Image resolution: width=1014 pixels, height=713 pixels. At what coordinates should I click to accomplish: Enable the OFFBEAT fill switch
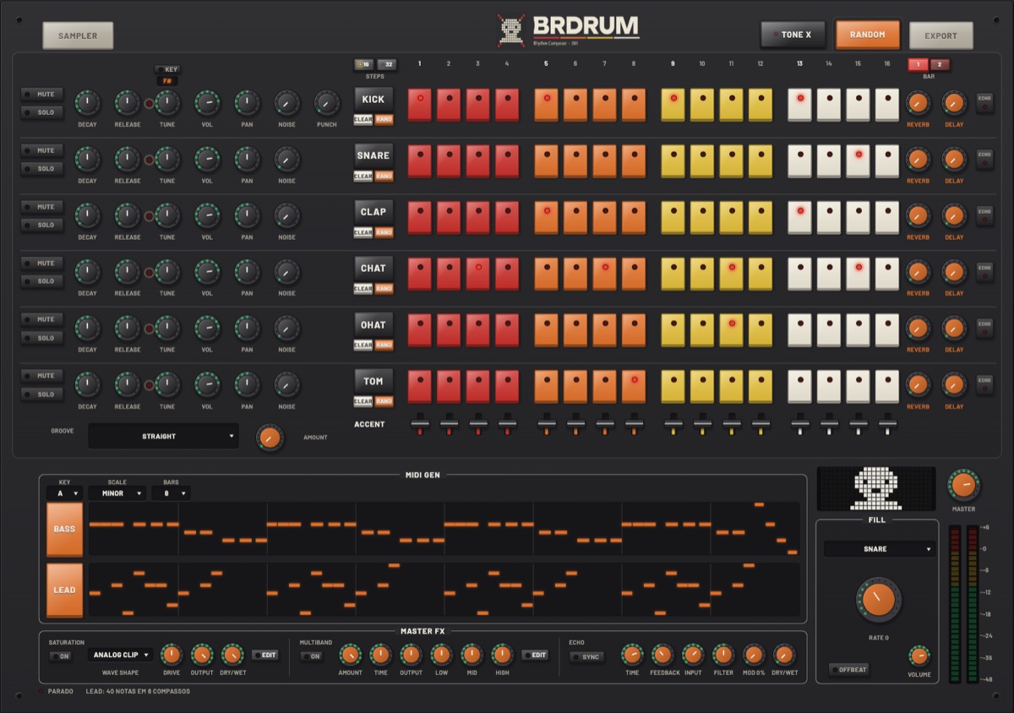point(848,669)
